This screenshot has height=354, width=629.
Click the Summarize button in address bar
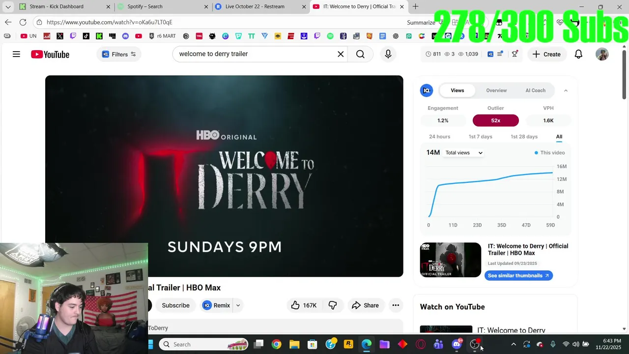point(421,22)
